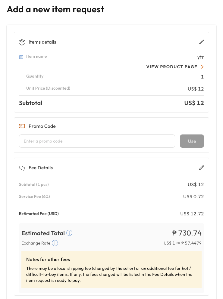Edit Fee Details using pencil icon

point(201,168)
